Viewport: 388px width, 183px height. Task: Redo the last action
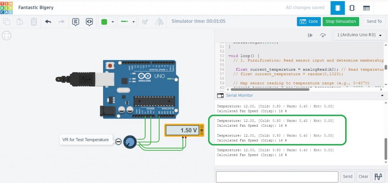pos(61,22)
